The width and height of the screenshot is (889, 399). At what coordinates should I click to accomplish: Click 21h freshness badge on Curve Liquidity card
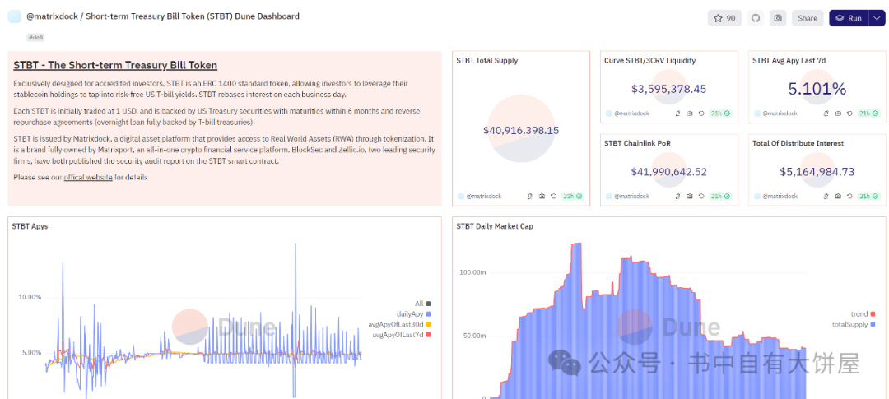720,114
